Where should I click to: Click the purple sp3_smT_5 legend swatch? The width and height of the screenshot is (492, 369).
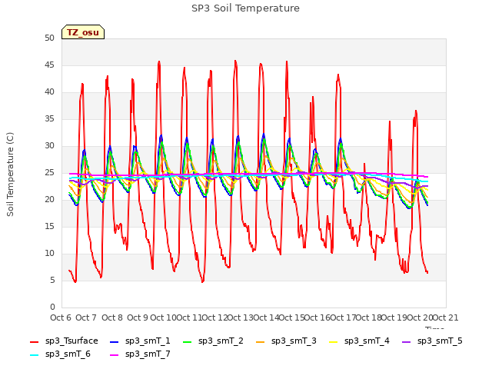(x=407, y=341)
